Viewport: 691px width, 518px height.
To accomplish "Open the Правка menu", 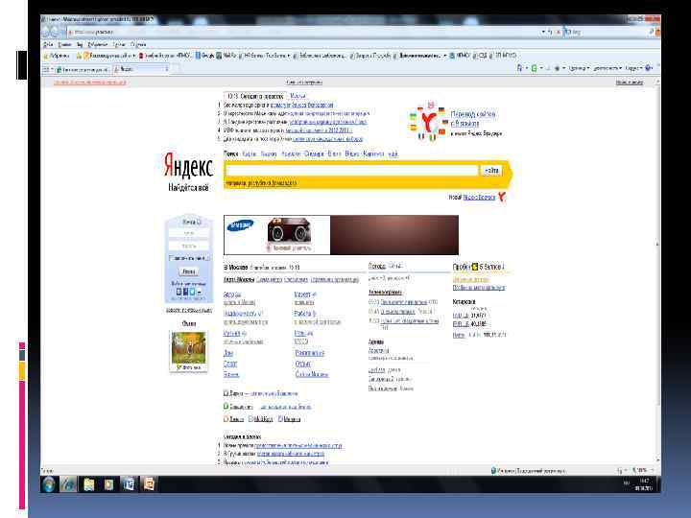I will coord(65,44).
